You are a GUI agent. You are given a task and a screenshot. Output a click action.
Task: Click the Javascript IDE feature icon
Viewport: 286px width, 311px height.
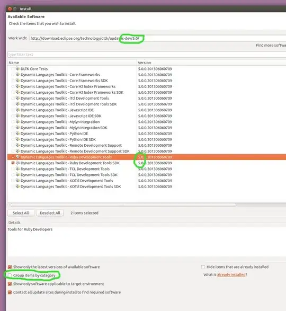click(x=17, y=110)
